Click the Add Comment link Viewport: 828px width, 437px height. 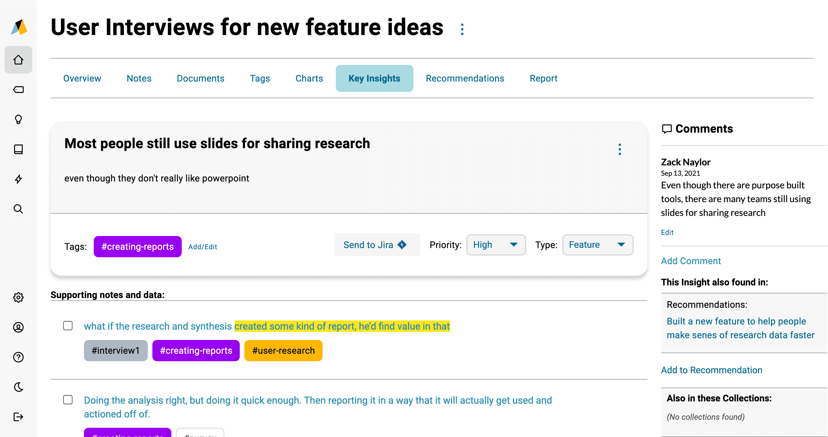point(690,261)
